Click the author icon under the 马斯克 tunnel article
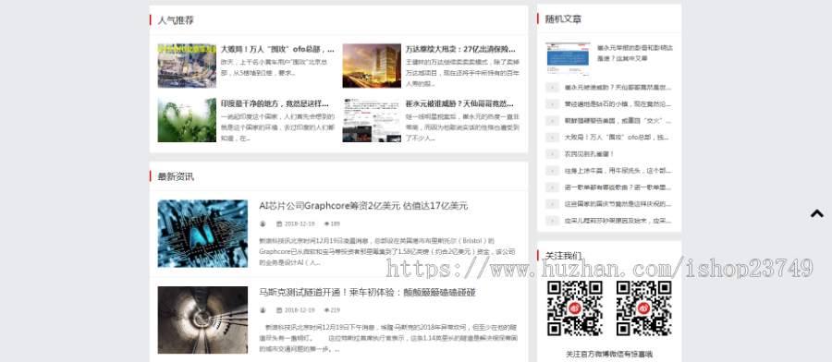The width and height of the screenshot is (832, 362). coord(263,310)
